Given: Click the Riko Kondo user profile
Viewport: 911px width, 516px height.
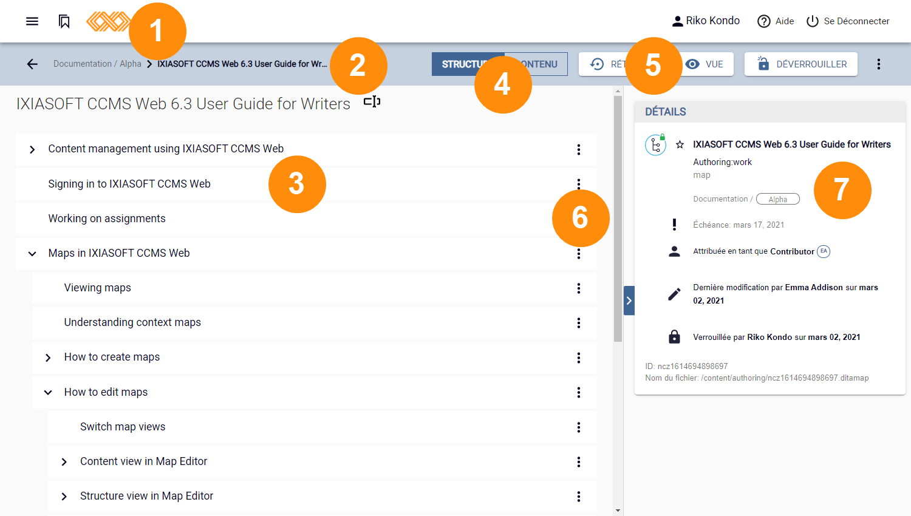Looking at the screenshot, I should click(x=706, y=21).
